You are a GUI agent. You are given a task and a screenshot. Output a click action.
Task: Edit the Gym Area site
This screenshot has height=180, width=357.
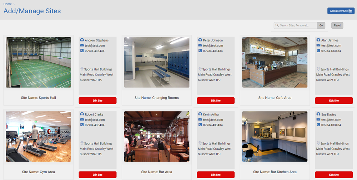point(97,175)
